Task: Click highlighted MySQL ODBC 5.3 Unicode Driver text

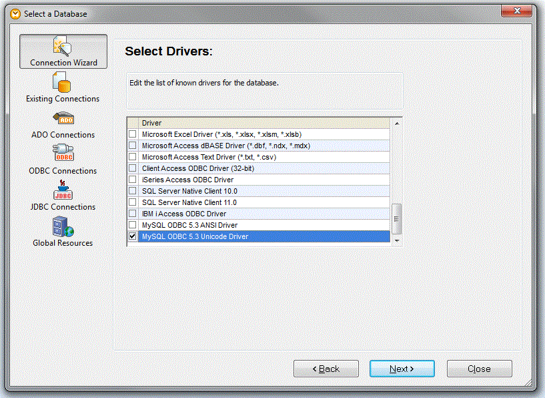Action: [x=195, y=236]
